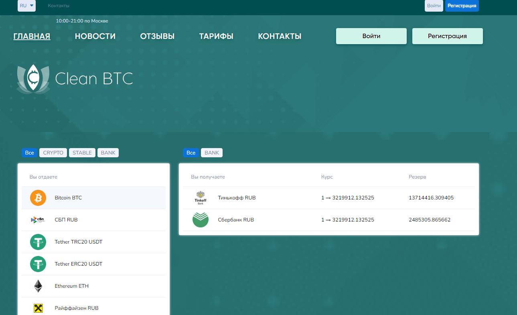Click the Курс column header

click(327, 177)
